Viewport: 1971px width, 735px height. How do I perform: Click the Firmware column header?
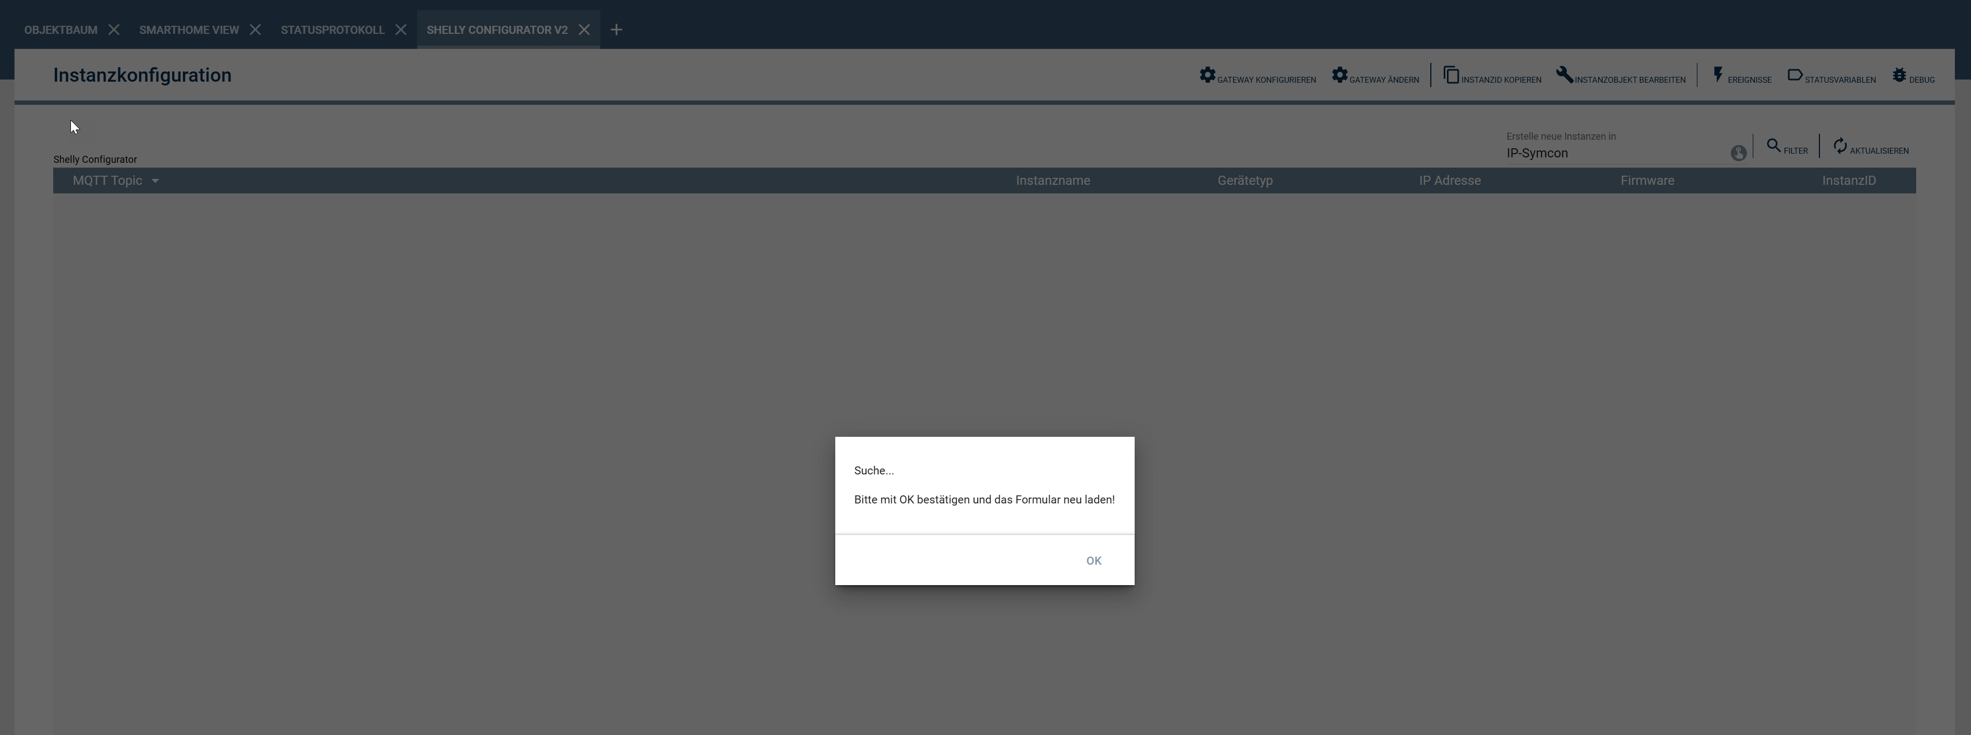1646,181
